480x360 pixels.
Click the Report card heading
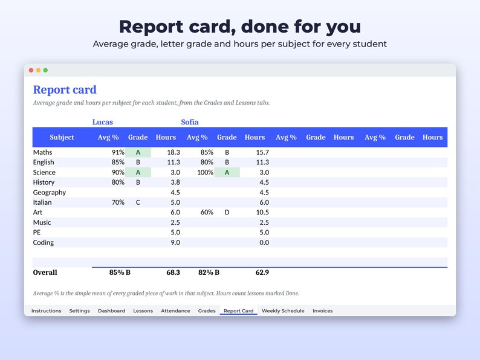[65, 90]
